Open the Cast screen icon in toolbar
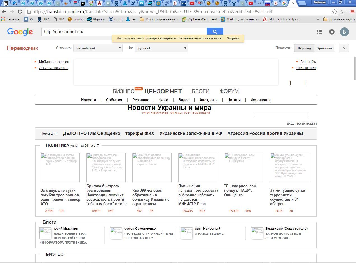The height and width of the screenshot is (263, 356). point(343,12)
